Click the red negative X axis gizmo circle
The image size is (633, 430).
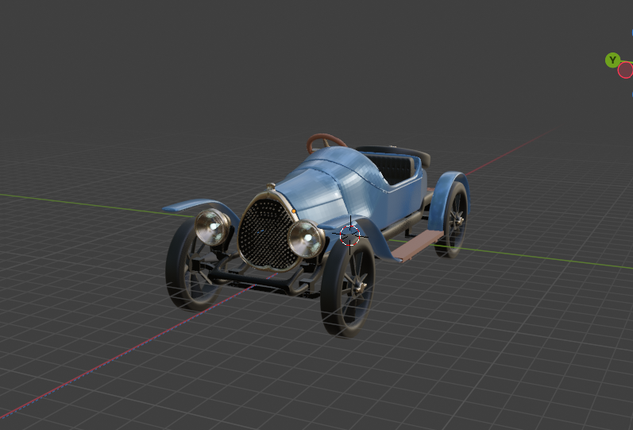tap(626, 70)
